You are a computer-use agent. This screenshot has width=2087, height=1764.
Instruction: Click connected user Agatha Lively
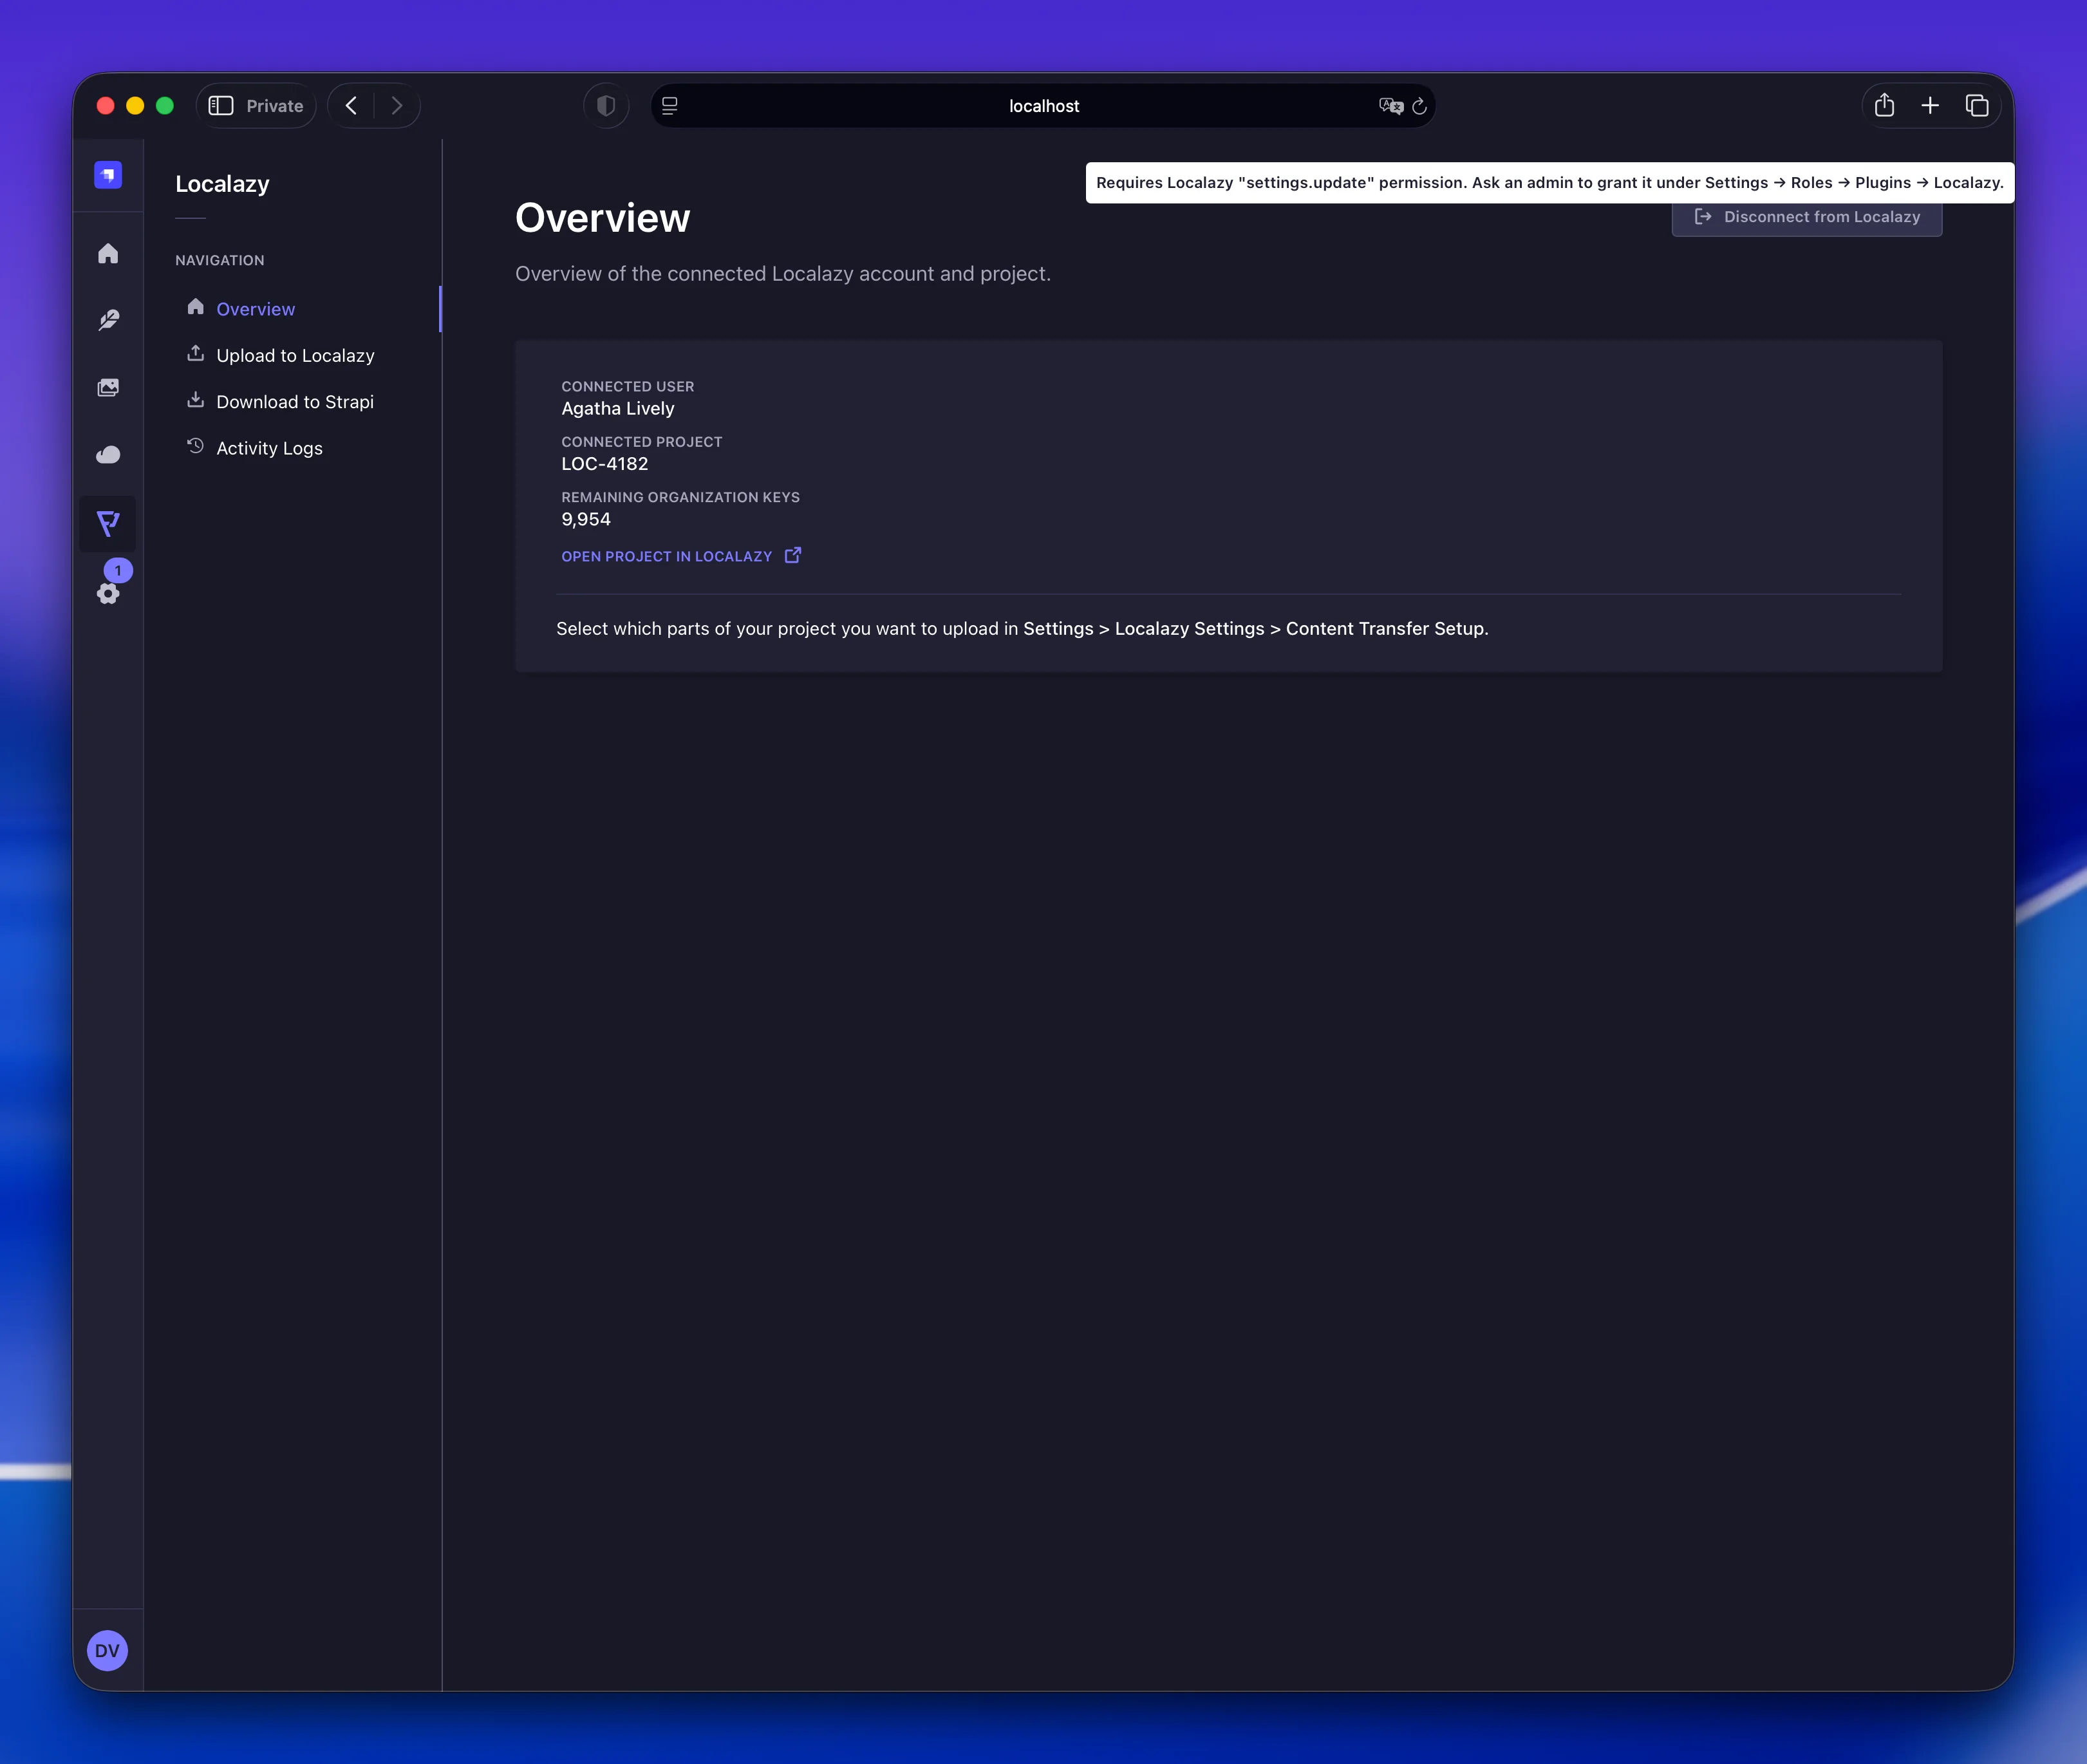[x=618, y=409]
